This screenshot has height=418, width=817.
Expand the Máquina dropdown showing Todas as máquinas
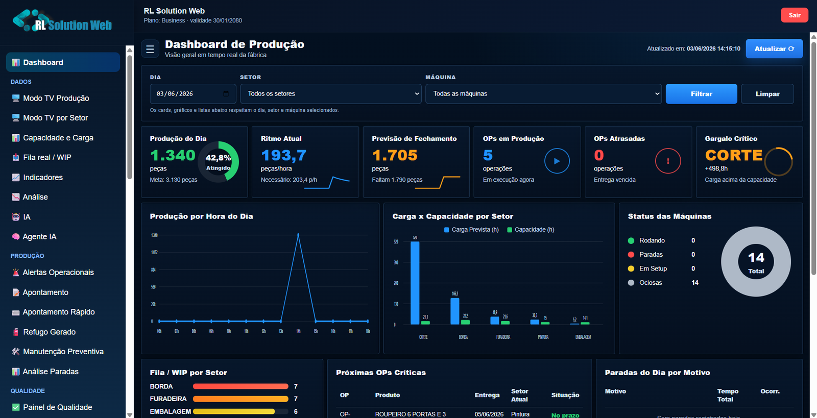pyautogui.click(x=543, y=94)
